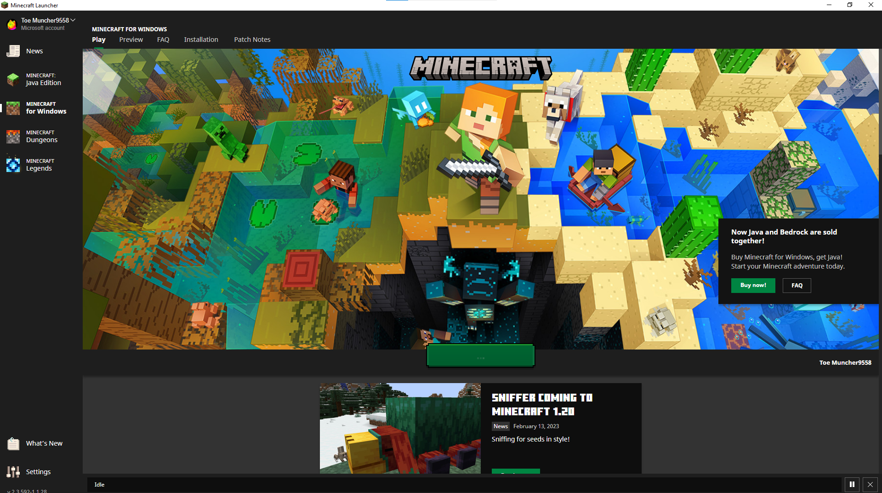Minimize the Minecraft Launcher window
Image resolution: width=882 pixels, height=493 pixels.
829,5
